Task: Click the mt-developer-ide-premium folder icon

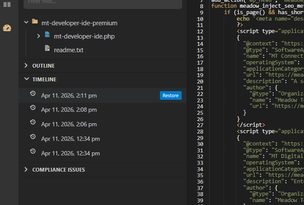Action: (35, 21)
